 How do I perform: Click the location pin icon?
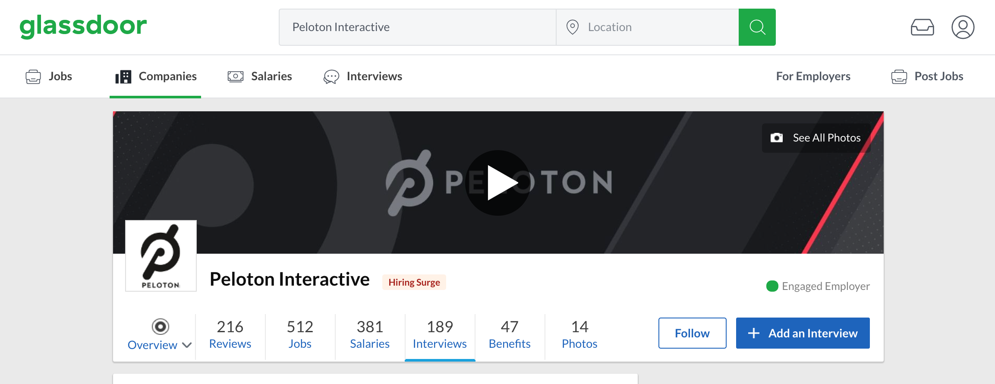pos(572,27)
